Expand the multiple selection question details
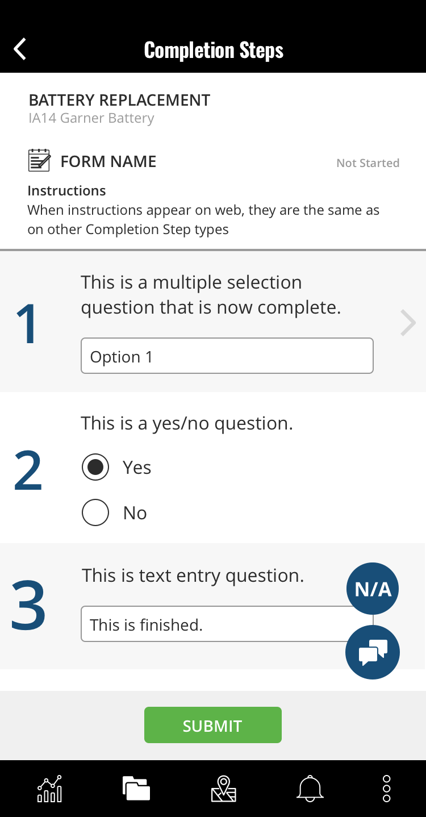Screen dimensions: 426x817 [407, 323]
